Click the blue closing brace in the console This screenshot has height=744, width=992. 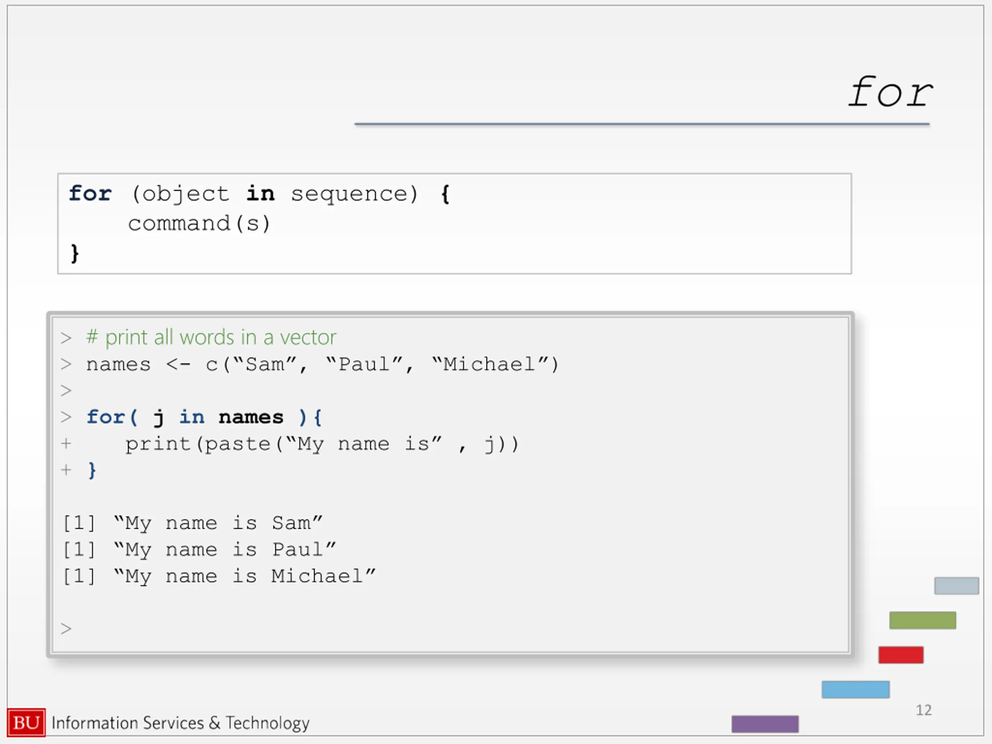[92, 470]
